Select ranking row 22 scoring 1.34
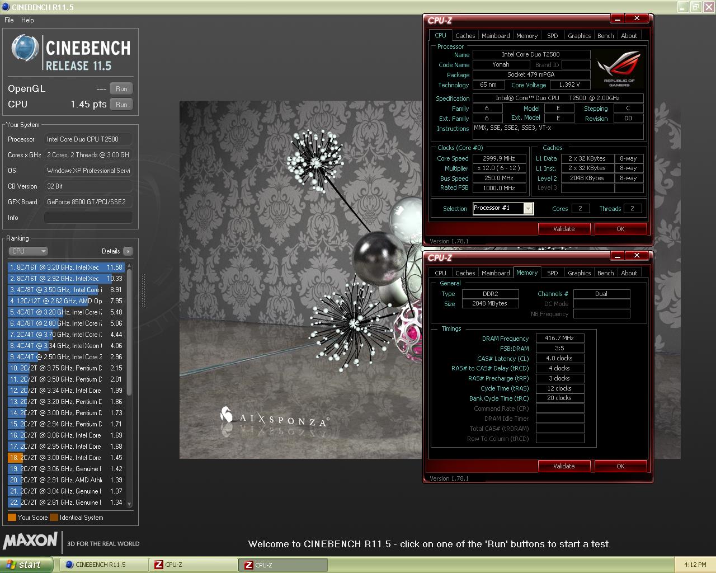The width and height of the screenshot is (716, 573). pos(66,502)
